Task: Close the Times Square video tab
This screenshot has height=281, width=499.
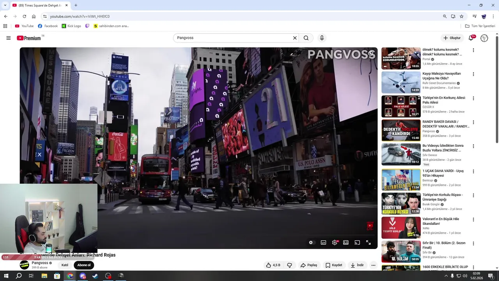Action: (x=67, y=5)
